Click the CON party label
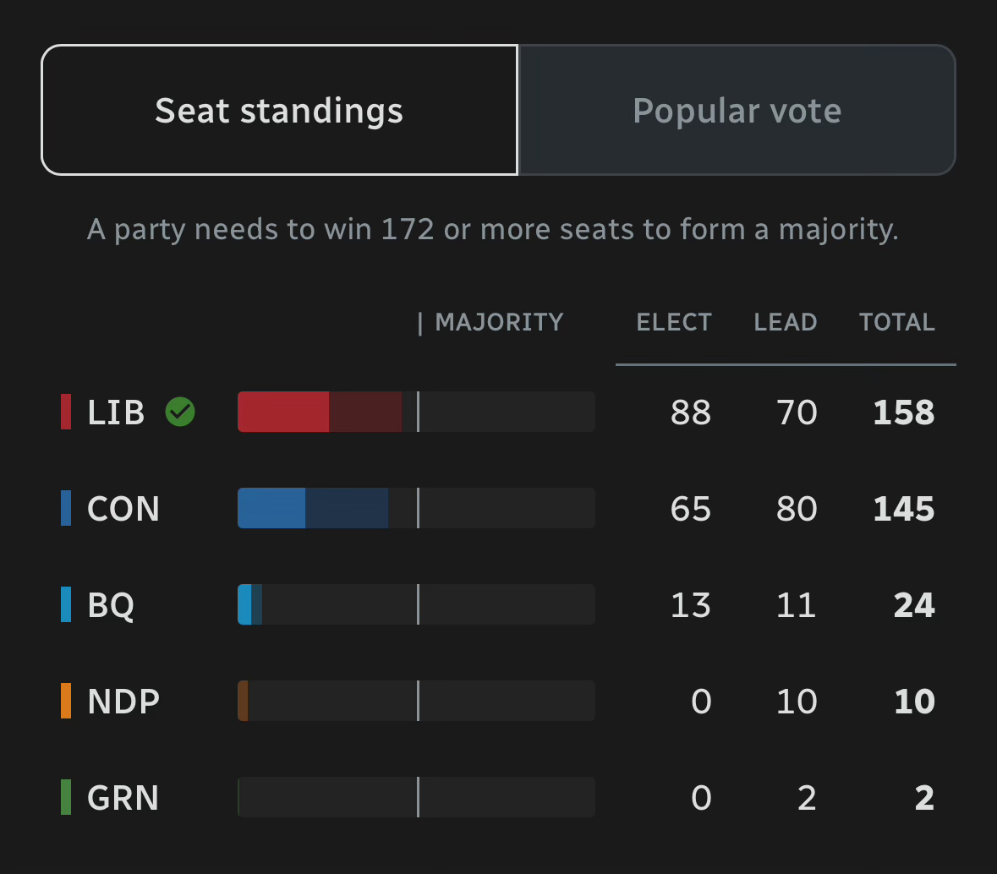The image size is (997, 874). [x=123, y=509]
